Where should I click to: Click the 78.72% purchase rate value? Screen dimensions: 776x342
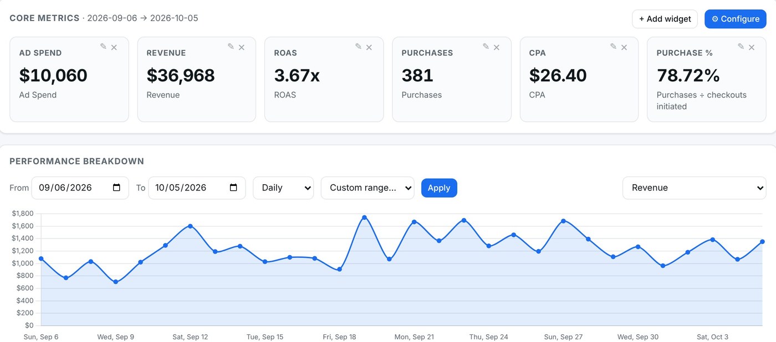(688, 75)
